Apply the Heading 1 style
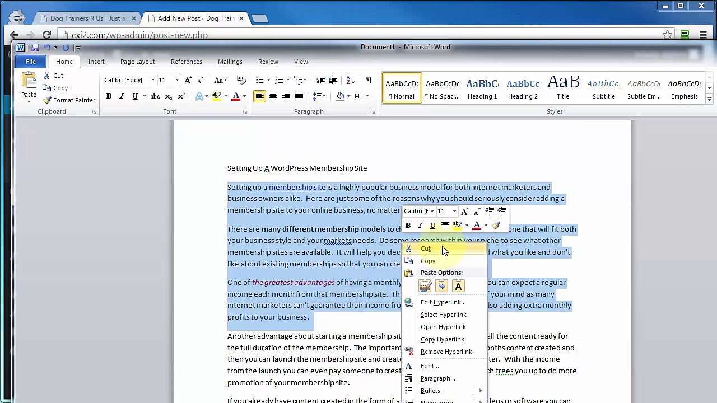Screen dimensions: 717x403 tap(482, 88)
